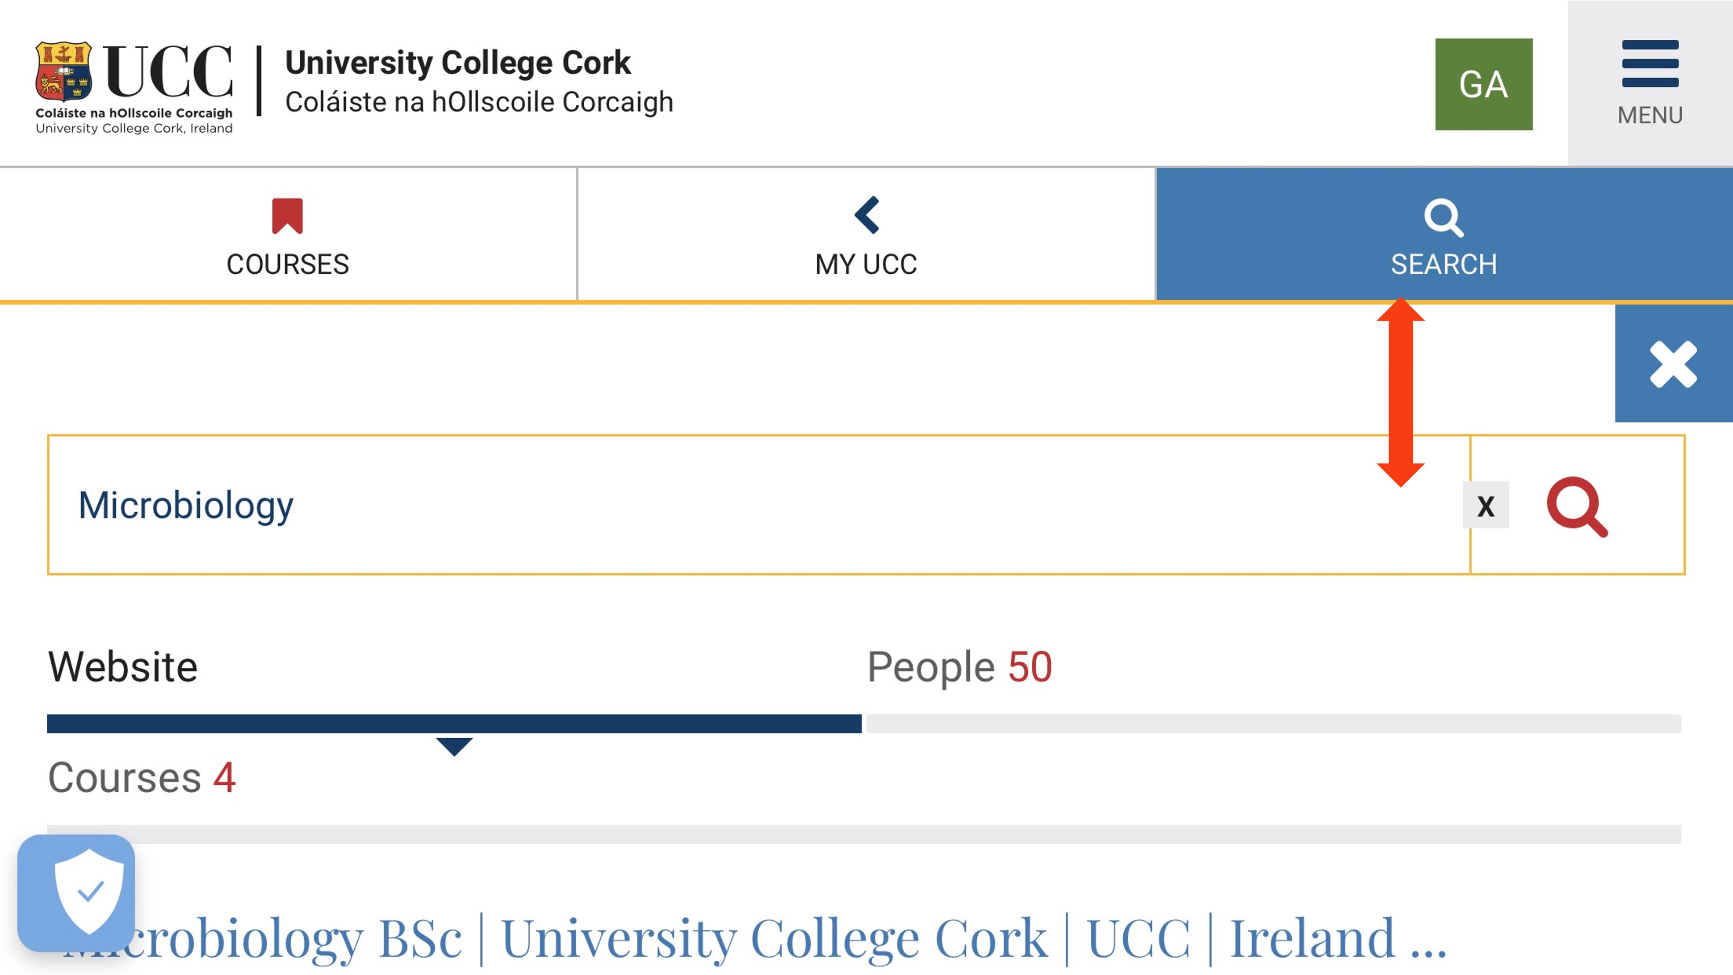This screenshot has width=1733, height=975.
Task: Open the COURSES navigation label
Action: (287, 264)
